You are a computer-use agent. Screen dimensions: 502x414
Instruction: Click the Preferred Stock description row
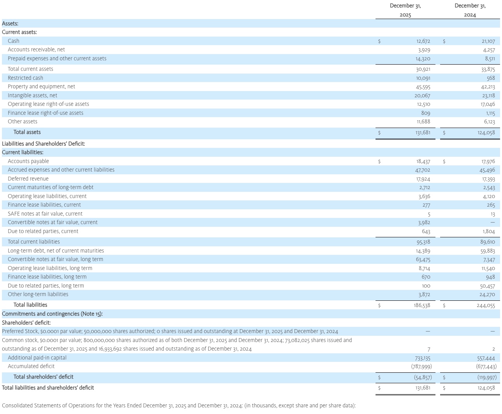170,331
